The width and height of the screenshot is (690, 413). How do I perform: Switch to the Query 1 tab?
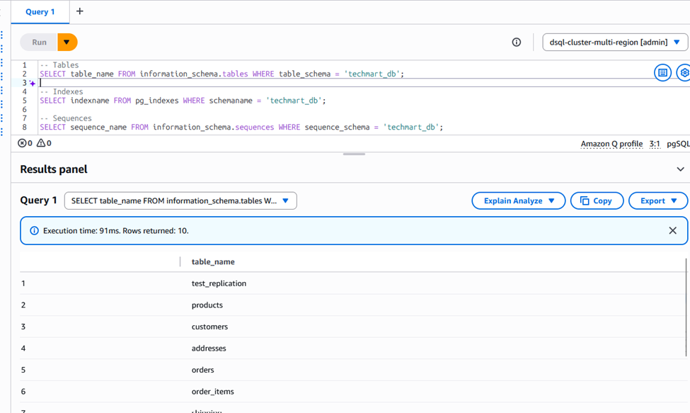[40, 12]
